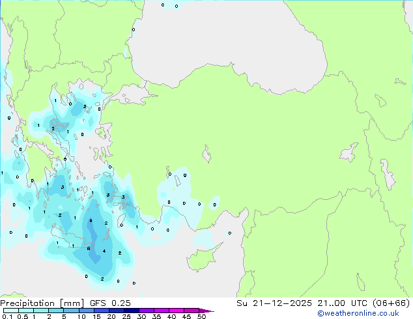The height and width of the screenshot is (319, 413).
Task: Click the precipitation value 6 near Crete
Action: (x=89, y=248)
